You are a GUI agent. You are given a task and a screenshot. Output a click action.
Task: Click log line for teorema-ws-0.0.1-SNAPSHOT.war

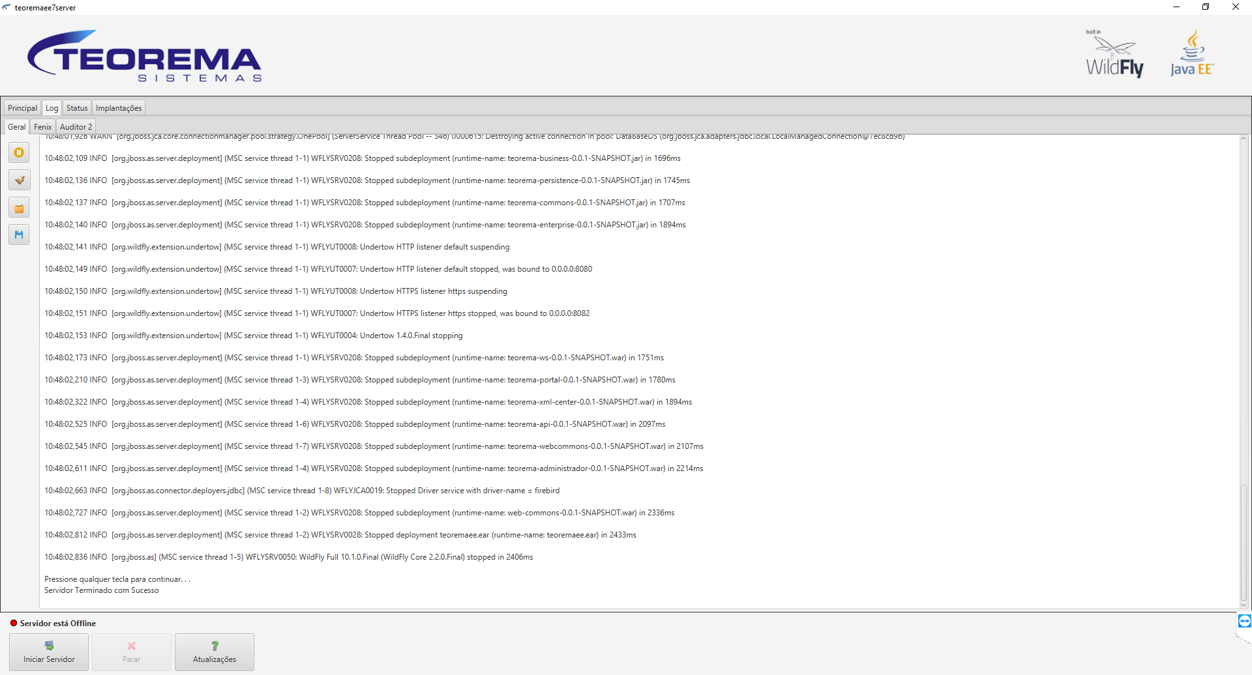pyautogui.click(x=354, y=358)
